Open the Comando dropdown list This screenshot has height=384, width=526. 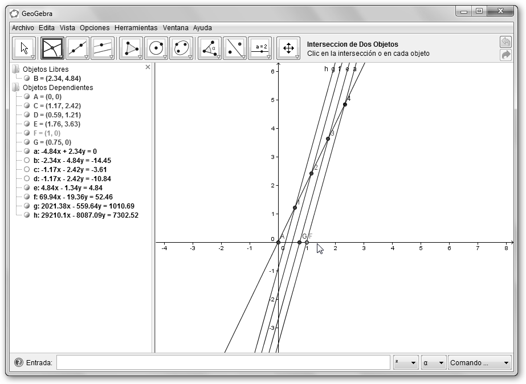click(x=480, y=363)
